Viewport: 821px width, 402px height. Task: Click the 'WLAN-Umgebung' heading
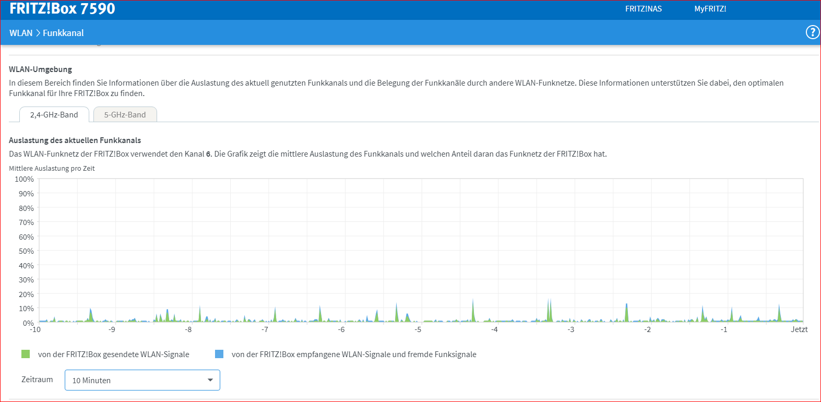coord(41,69)
